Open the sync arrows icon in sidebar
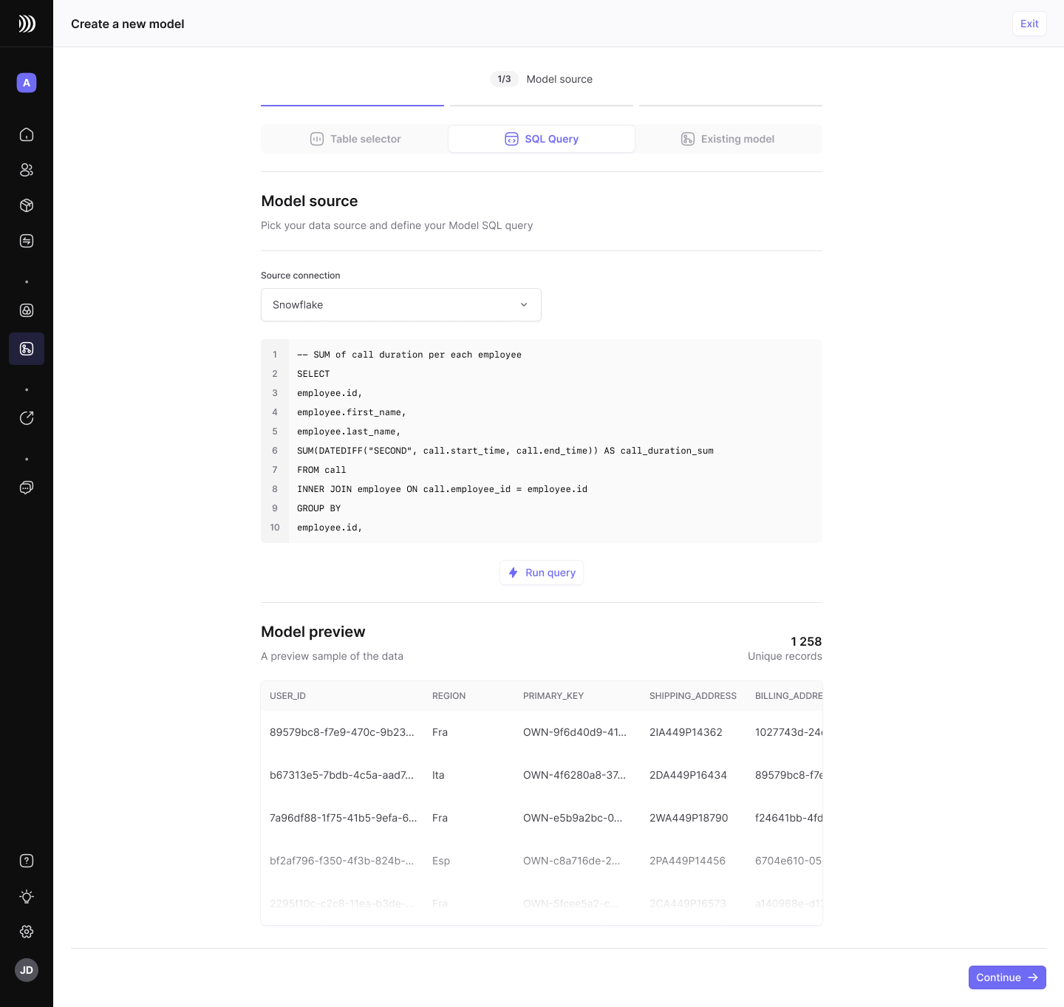1064x1007 pixels. [x=27, y=241]
